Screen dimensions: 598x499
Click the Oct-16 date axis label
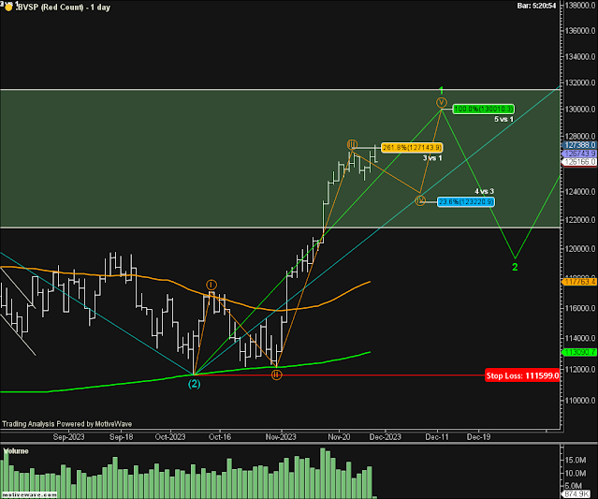pos(220,437)
